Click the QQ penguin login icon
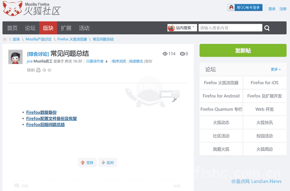The width and height of the screenshot is (290, 191). [231, 7]
